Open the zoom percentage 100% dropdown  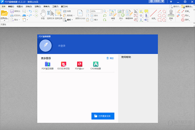click(x=101, y=11)
